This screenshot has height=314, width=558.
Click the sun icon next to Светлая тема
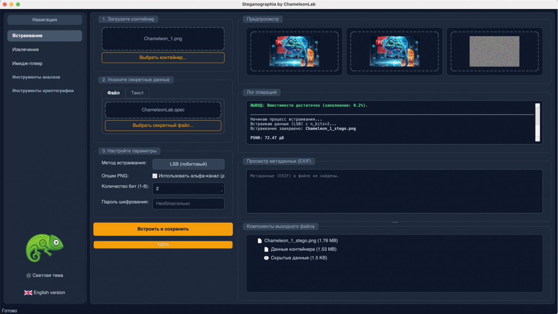pyautogui.click(x=28, y=275)
